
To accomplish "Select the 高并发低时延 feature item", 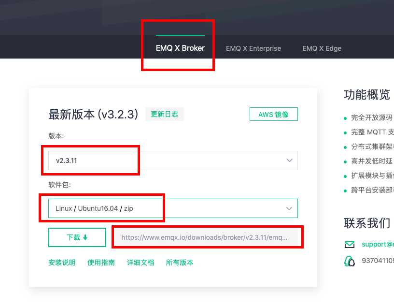I will (371, 161).
